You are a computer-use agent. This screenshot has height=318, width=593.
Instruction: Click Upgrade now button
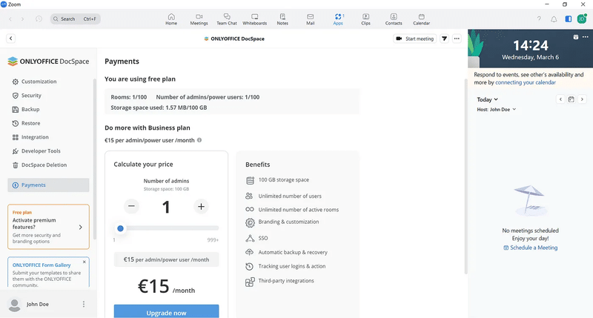(166, 311)
